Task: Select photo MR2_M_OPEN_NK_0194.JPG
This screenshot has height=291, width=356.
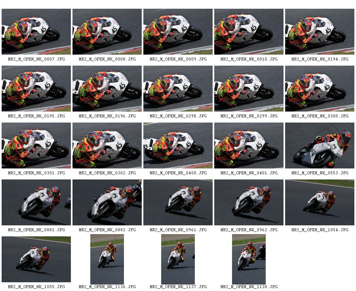Action: pyautogui.click(x=320, y=32)
